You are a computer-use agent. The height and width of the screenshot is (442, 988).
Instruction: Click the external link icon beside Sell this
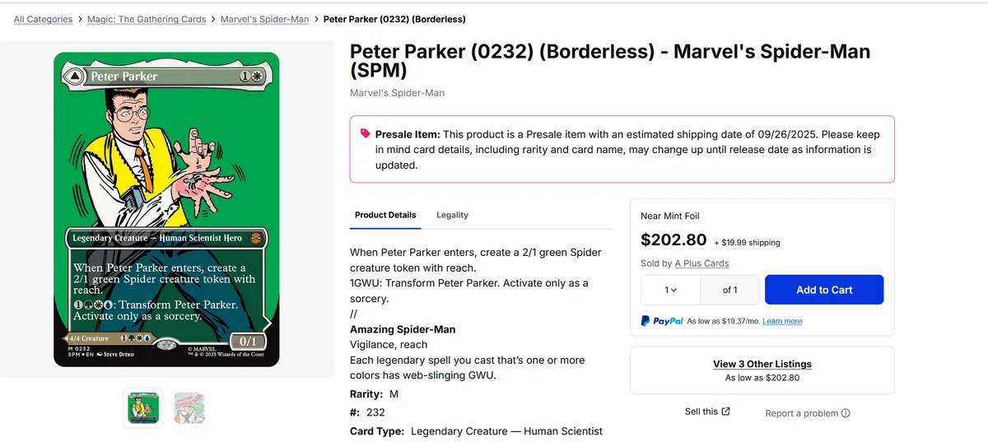(x=725, y=412)
